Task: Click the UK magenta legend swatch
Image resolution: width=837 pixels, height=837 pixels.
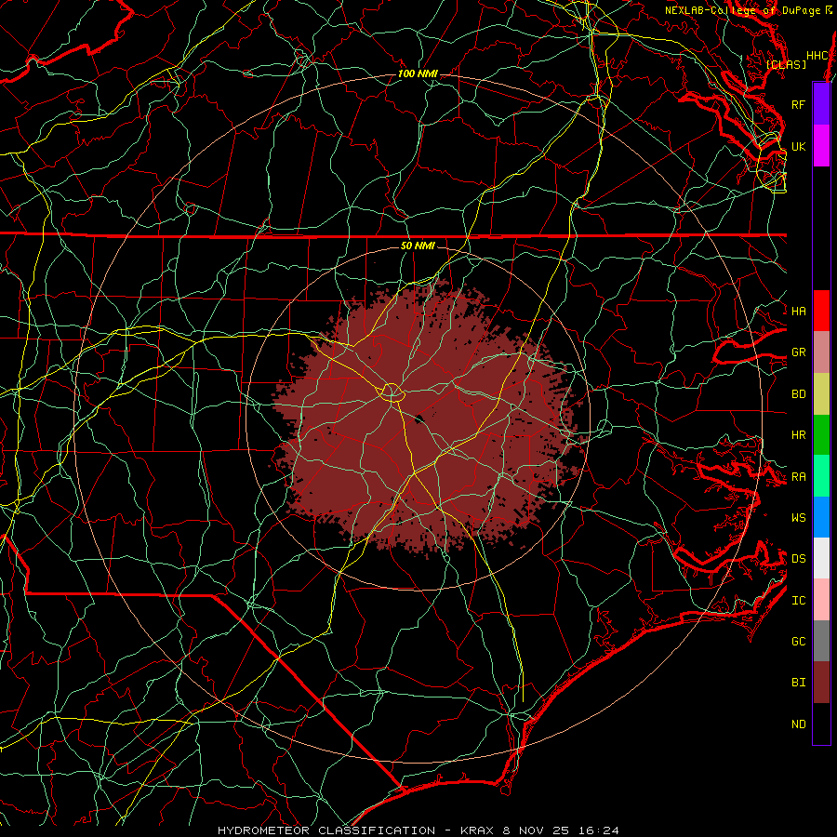Action: pyautogui.click(x=821, y=146)
